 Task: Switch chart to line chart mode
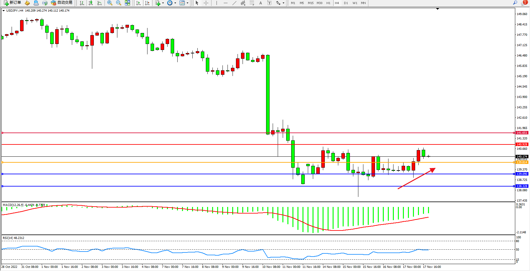(99, 3)
